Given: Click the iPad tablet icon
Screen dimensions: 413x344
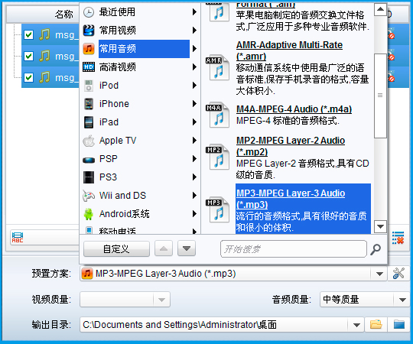Looking at the screenshot, I should (89, 122).
